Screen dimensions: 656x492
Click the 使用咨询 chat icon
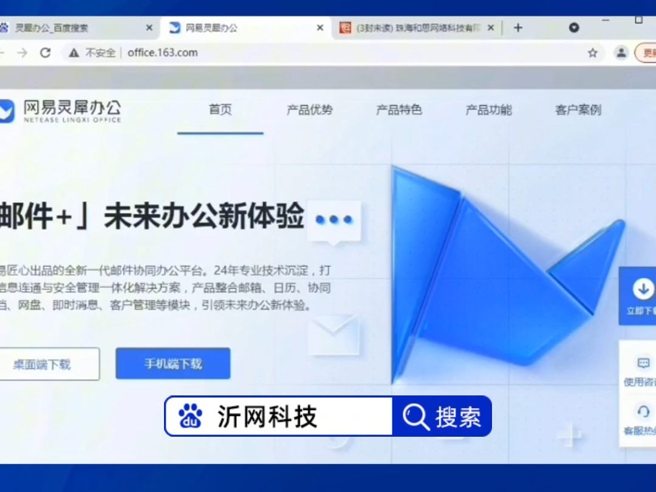coord(643,363)
